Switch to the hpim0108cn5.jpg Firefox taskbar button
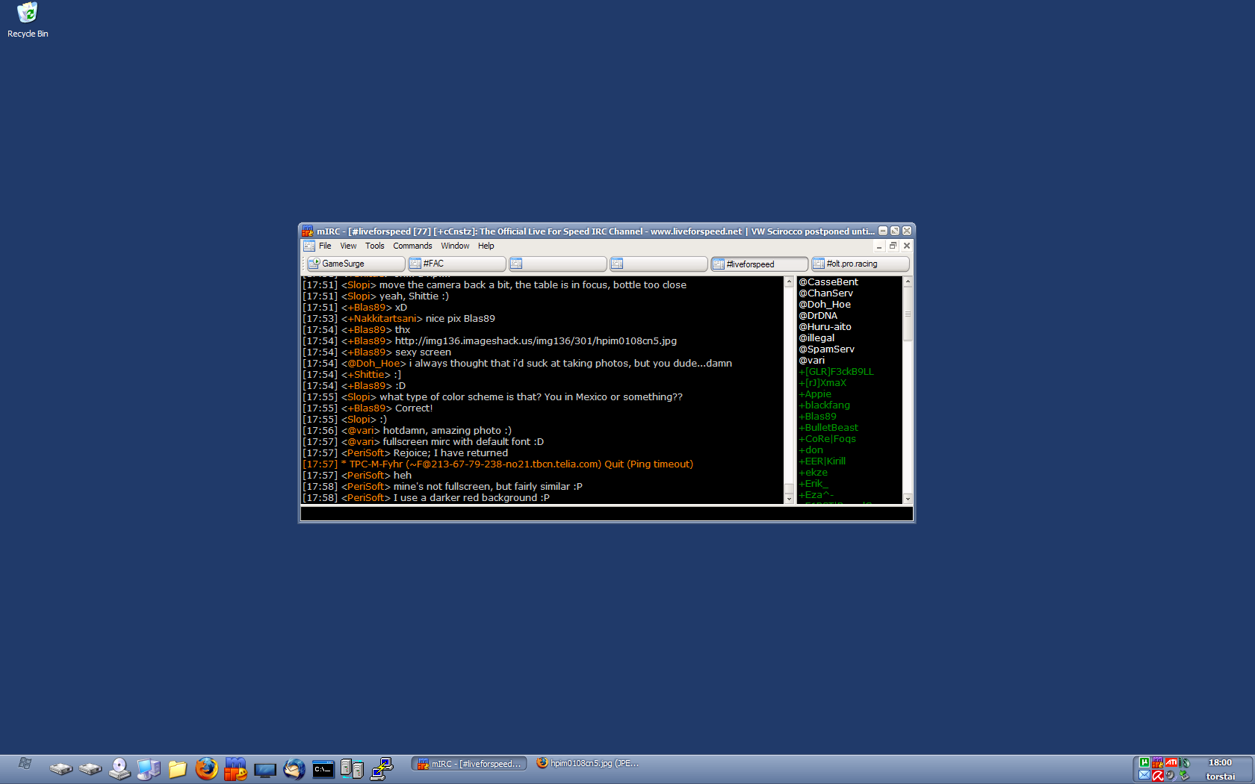The height and width of the screenshot is (784, 1255). click(588, 763)
